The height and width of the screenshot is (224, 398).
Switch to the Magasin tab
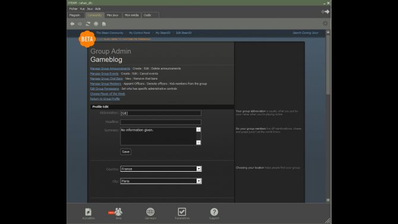coord(75,15)
